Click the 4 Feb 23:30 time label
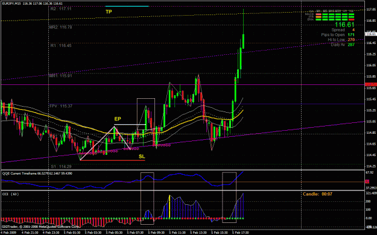The height and width of the screenshot is (235, 377). [x=51, y=233]
